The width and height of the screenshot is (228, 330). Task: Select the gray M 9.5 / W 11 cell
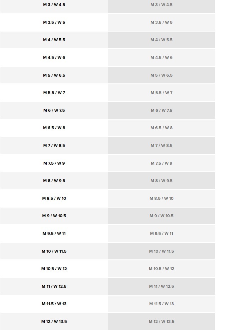point(161,233)
